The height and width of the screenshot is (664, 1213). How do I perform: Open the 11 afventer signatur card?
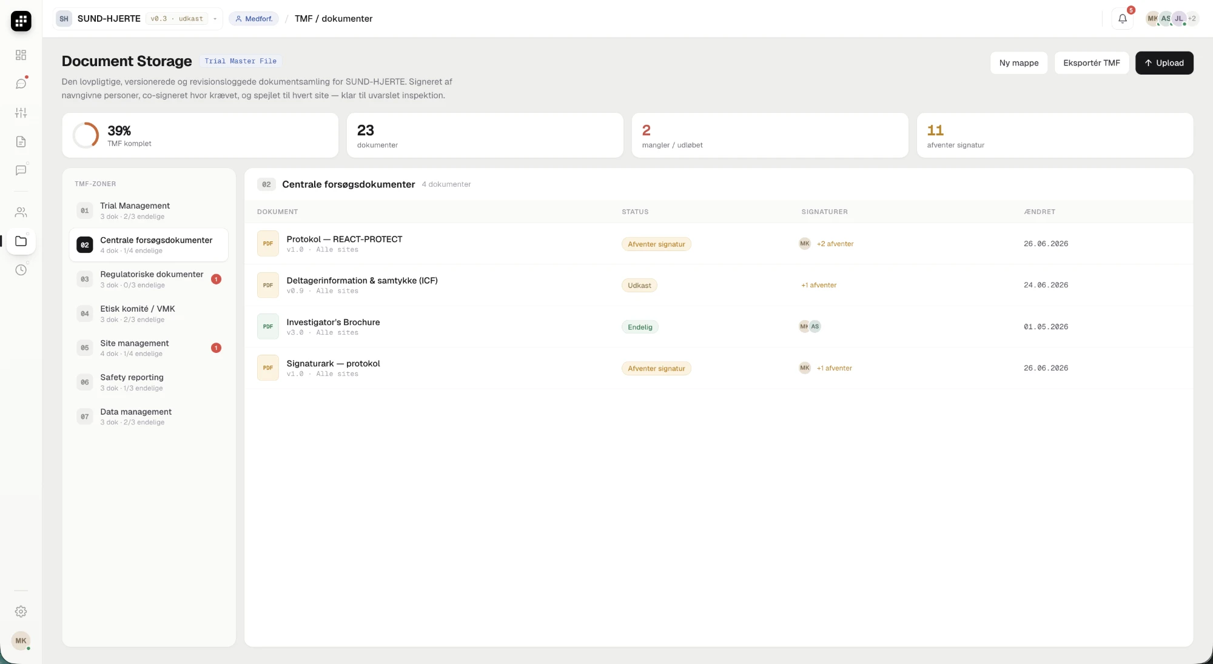click(x=1055, y=135)
